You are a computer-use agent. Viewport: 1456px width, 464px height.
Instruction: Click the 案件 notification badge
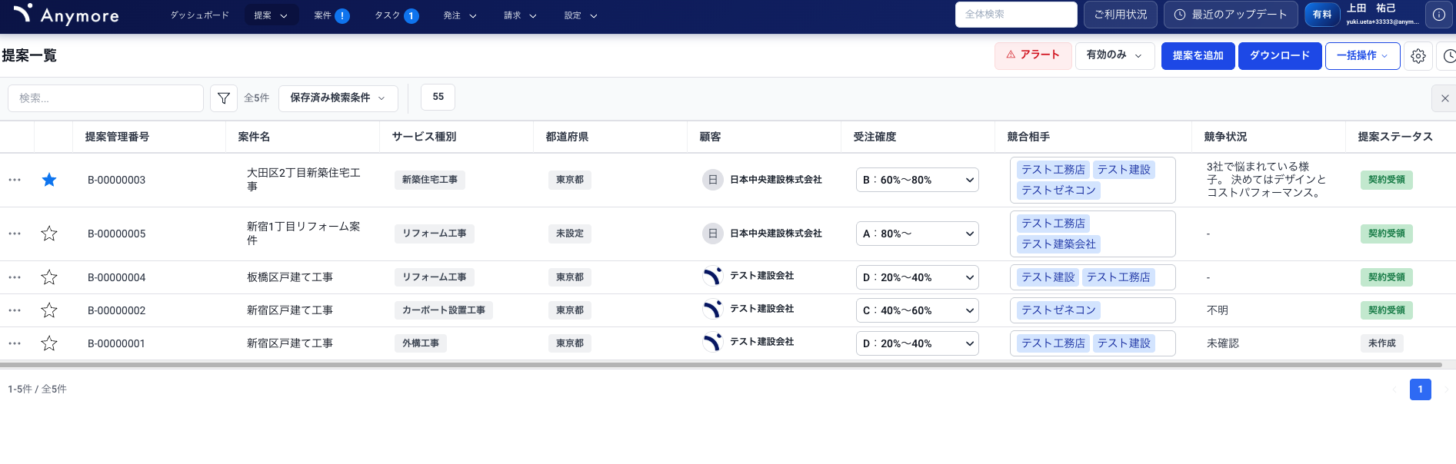tap(342, 15)
